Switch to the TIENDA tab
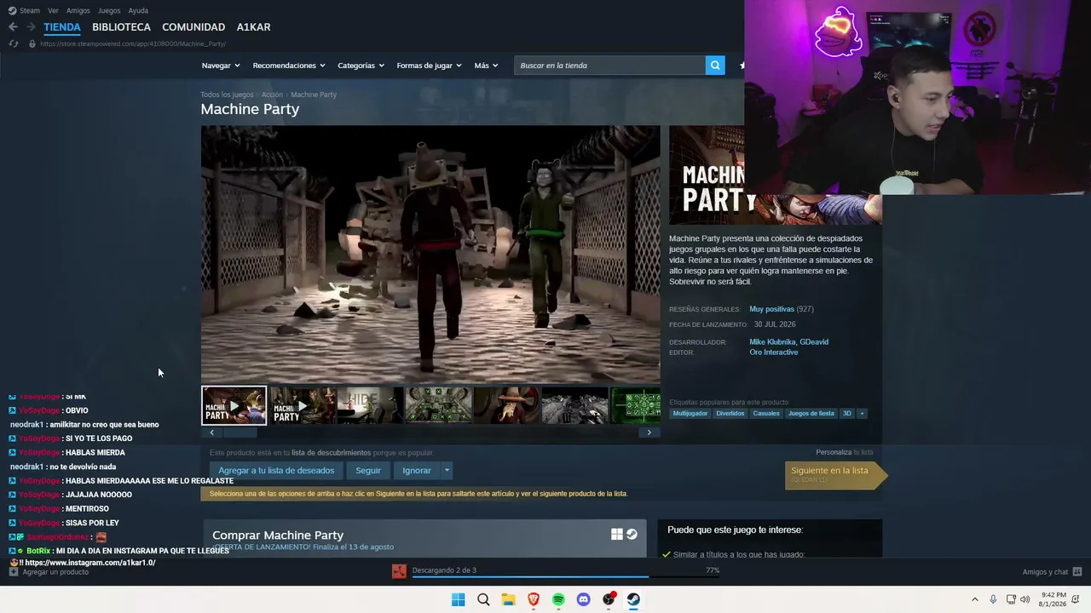1091x613 pixels. 62,27
